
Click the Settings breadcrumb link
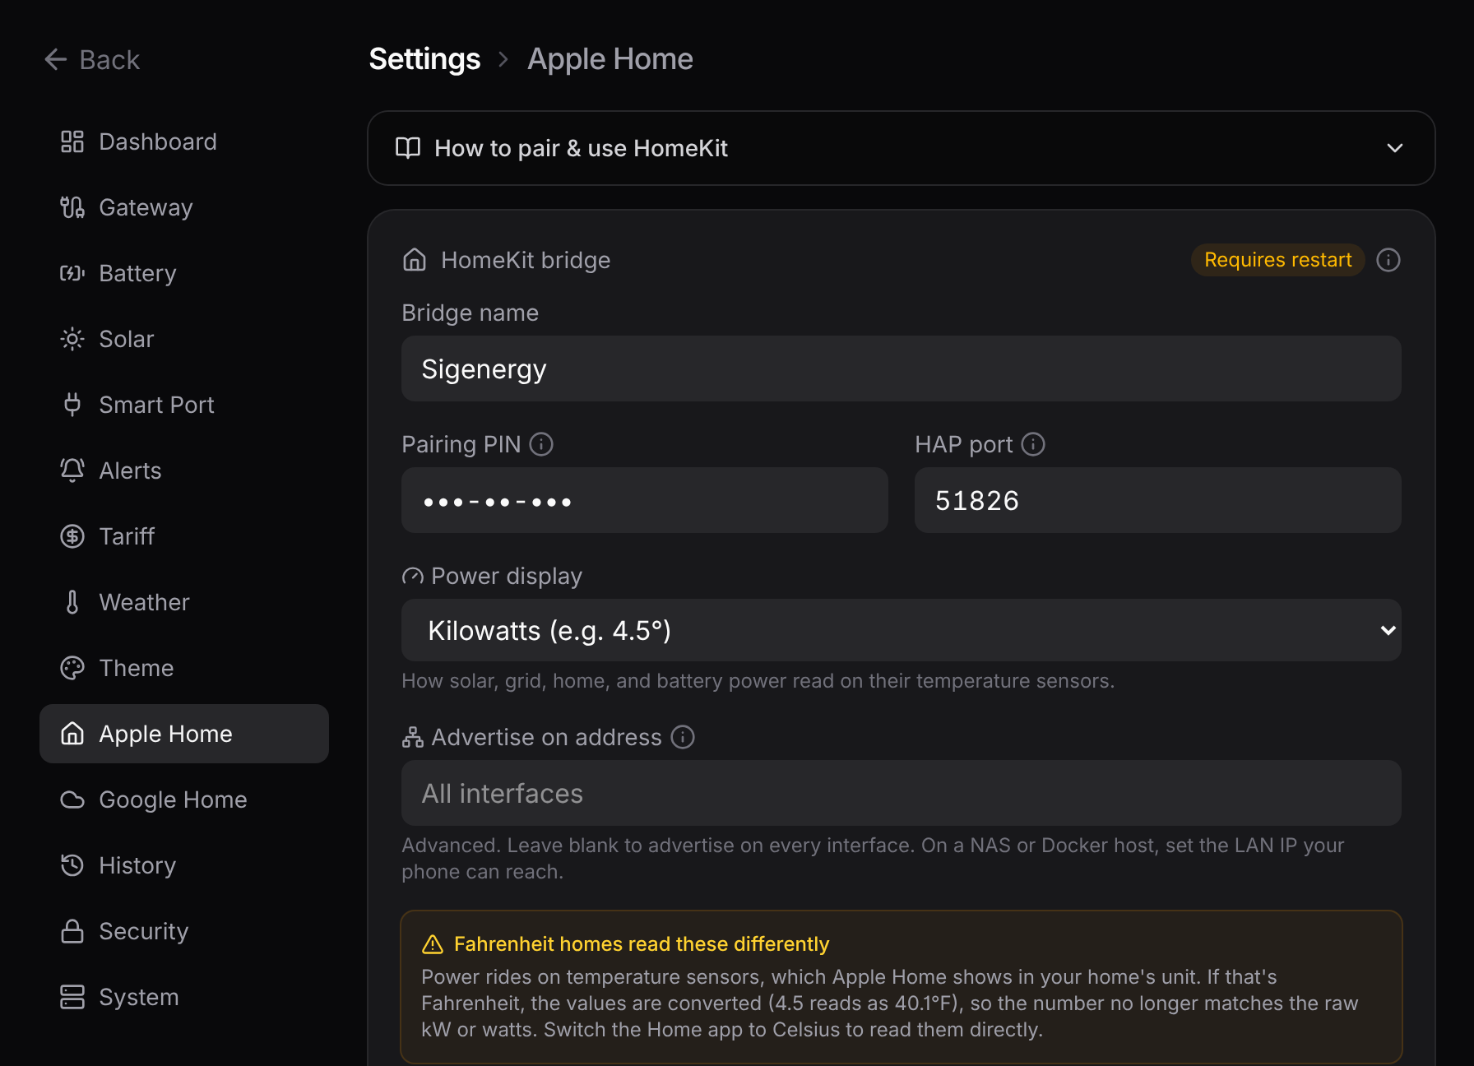pos(424,59)
